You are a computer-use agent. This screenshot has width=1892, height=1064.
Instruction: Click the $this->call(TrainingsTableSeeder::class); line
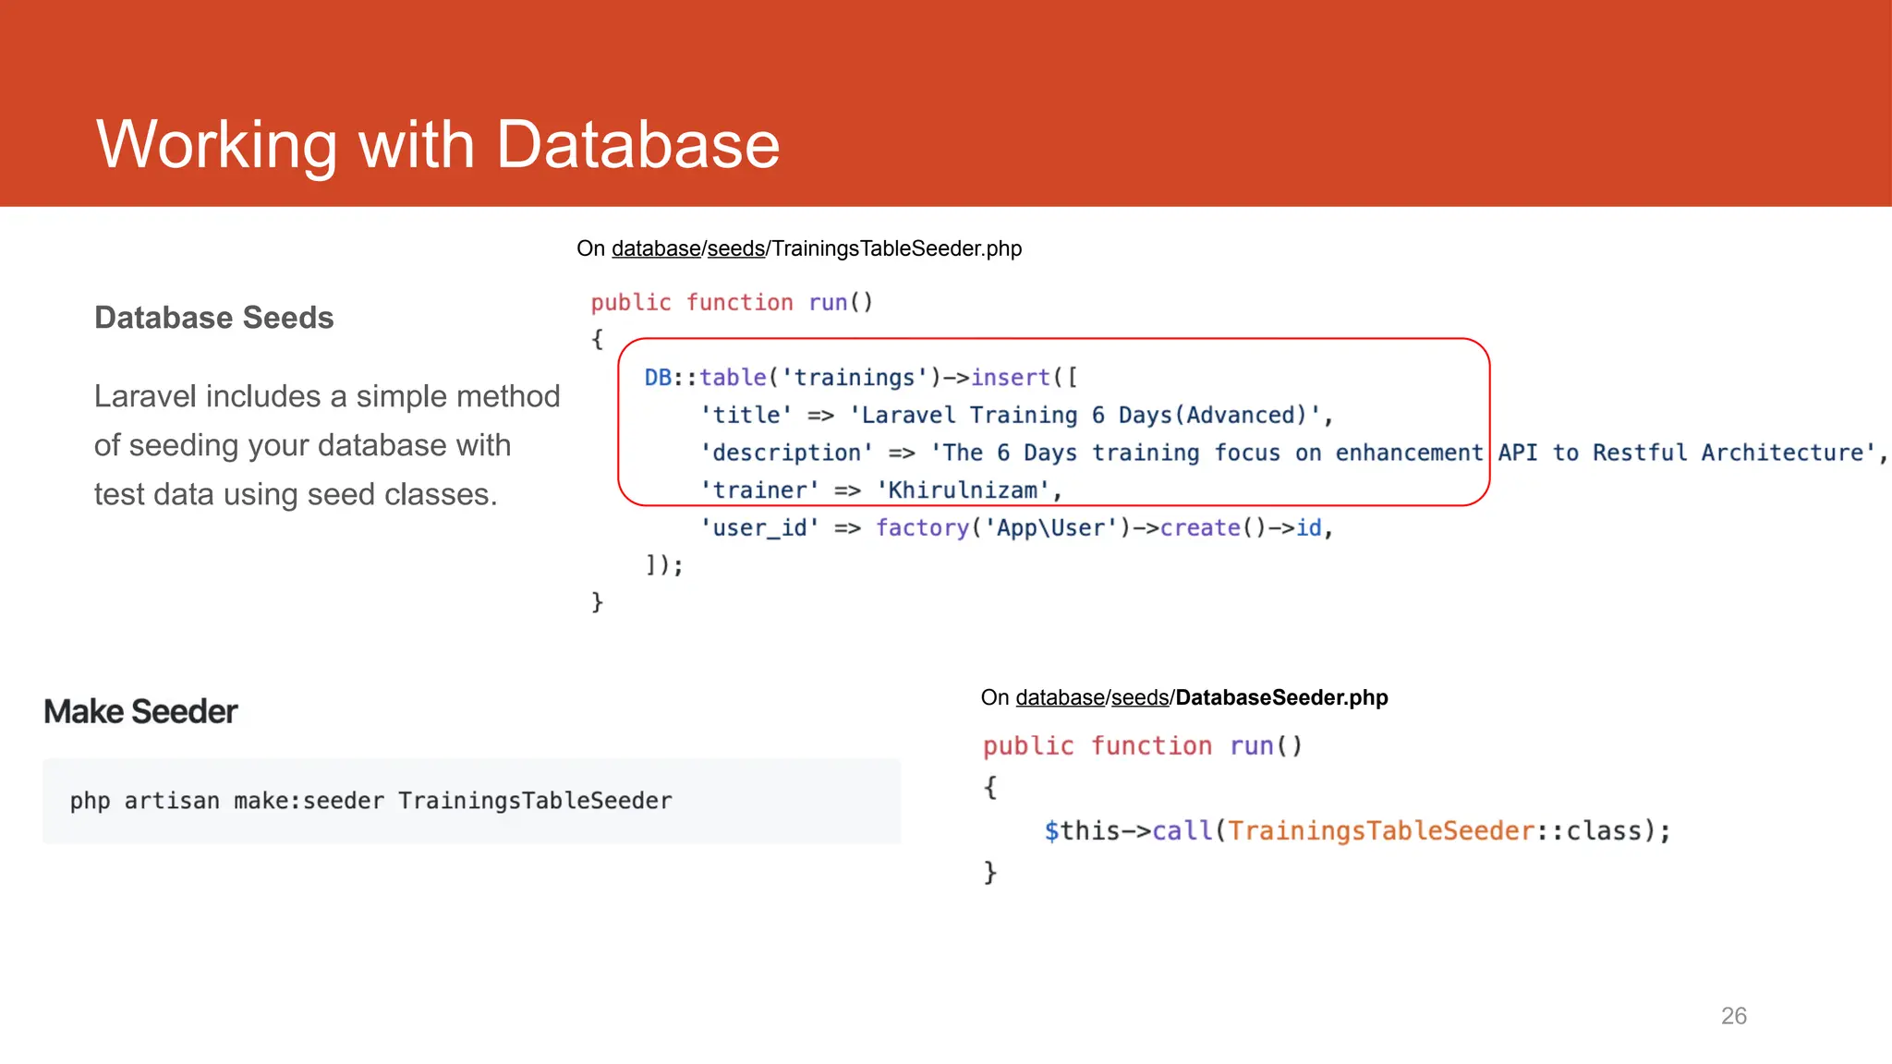coord(1357,830)
